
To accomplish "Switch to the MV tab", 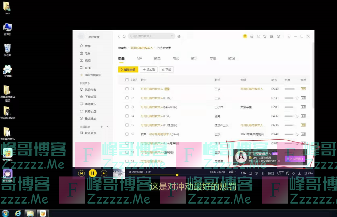I will [139, 58].
